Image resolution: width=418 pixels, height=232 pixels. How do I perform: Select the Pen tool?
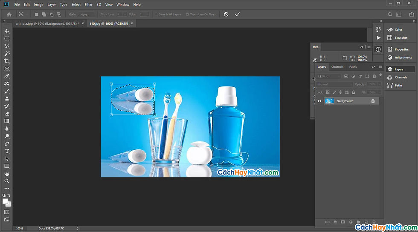tap(7, 144)
